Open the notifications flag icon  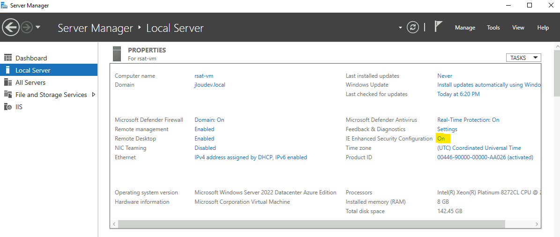click(439, 26)
